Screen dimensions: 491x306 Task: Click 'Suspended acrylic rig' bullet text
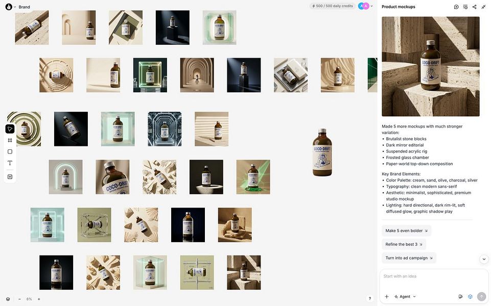(407, 151)
